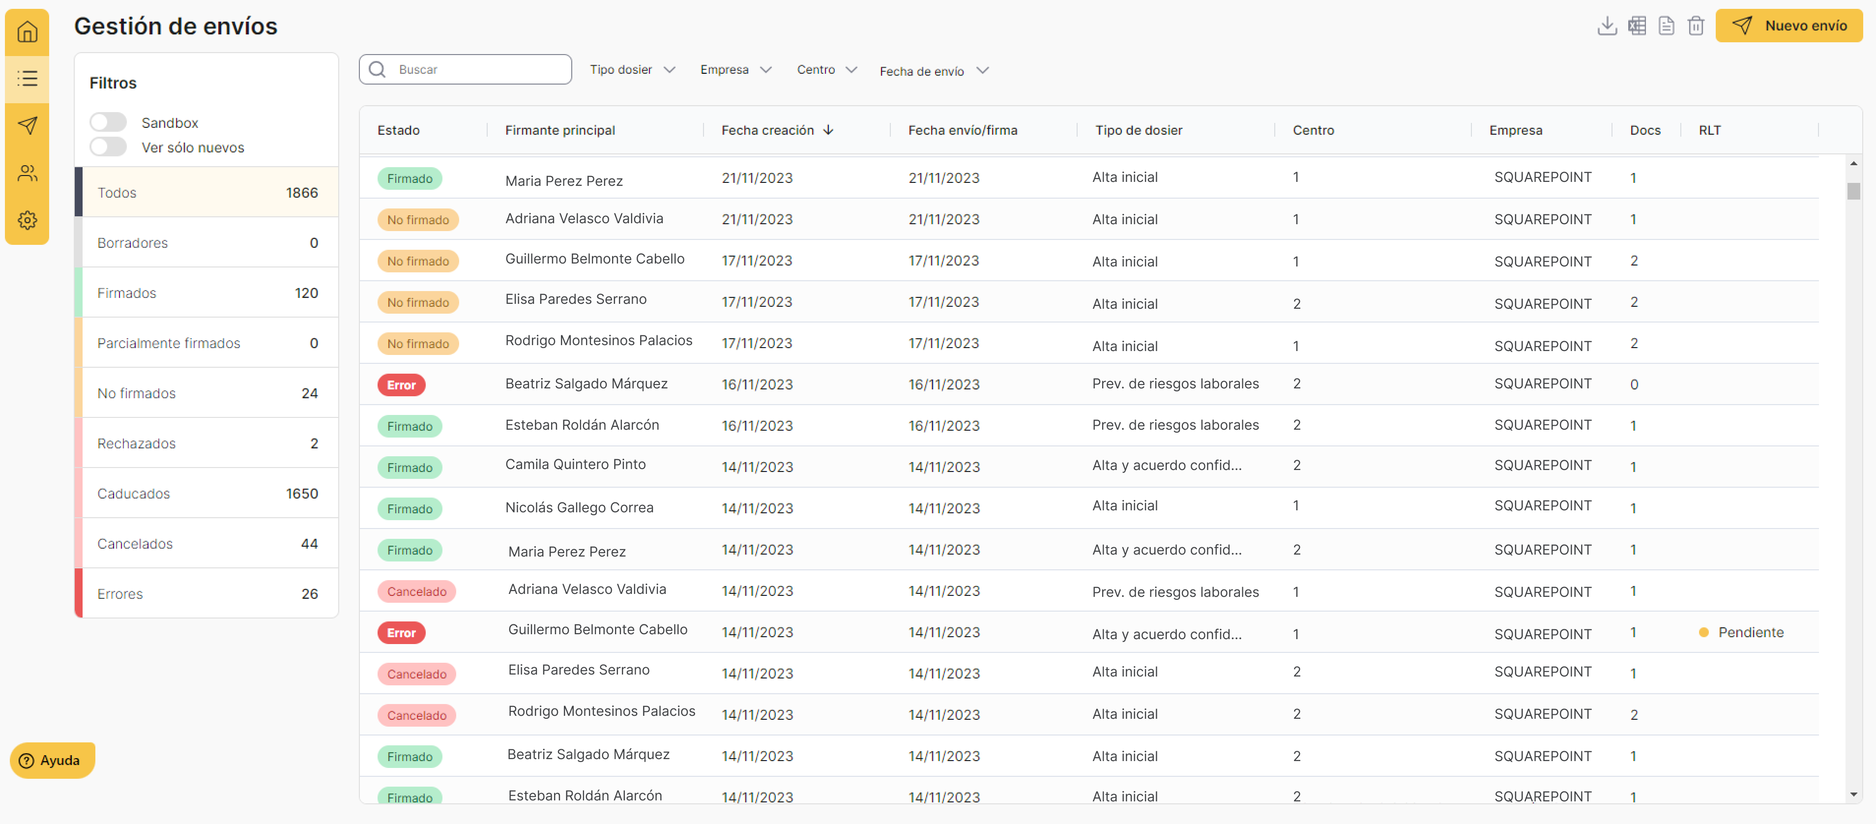This screenshot has height=824, width=1876.
Task: Click the Nuevo envío button
Action: pyautogui.click(x=1788, y=26)
